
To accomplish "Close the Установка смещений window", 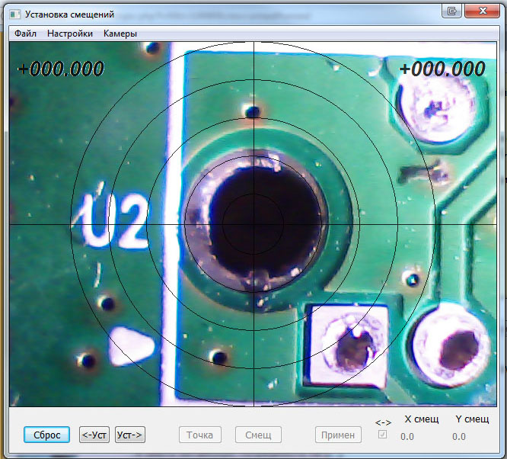I will pos(482,11).
